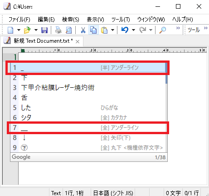209x196 pixels.
Task: Open the Redo history dropdown arrow
Action: pos(151,30)
